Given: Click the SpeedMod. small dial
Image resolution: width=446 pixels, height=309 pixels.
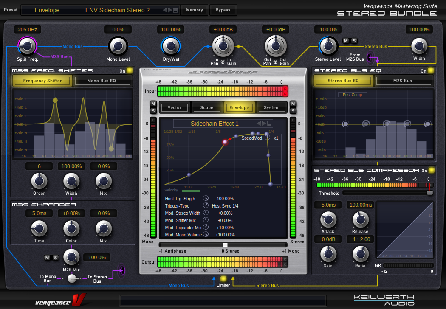Looking at the screenshot, I should [267, 138].
